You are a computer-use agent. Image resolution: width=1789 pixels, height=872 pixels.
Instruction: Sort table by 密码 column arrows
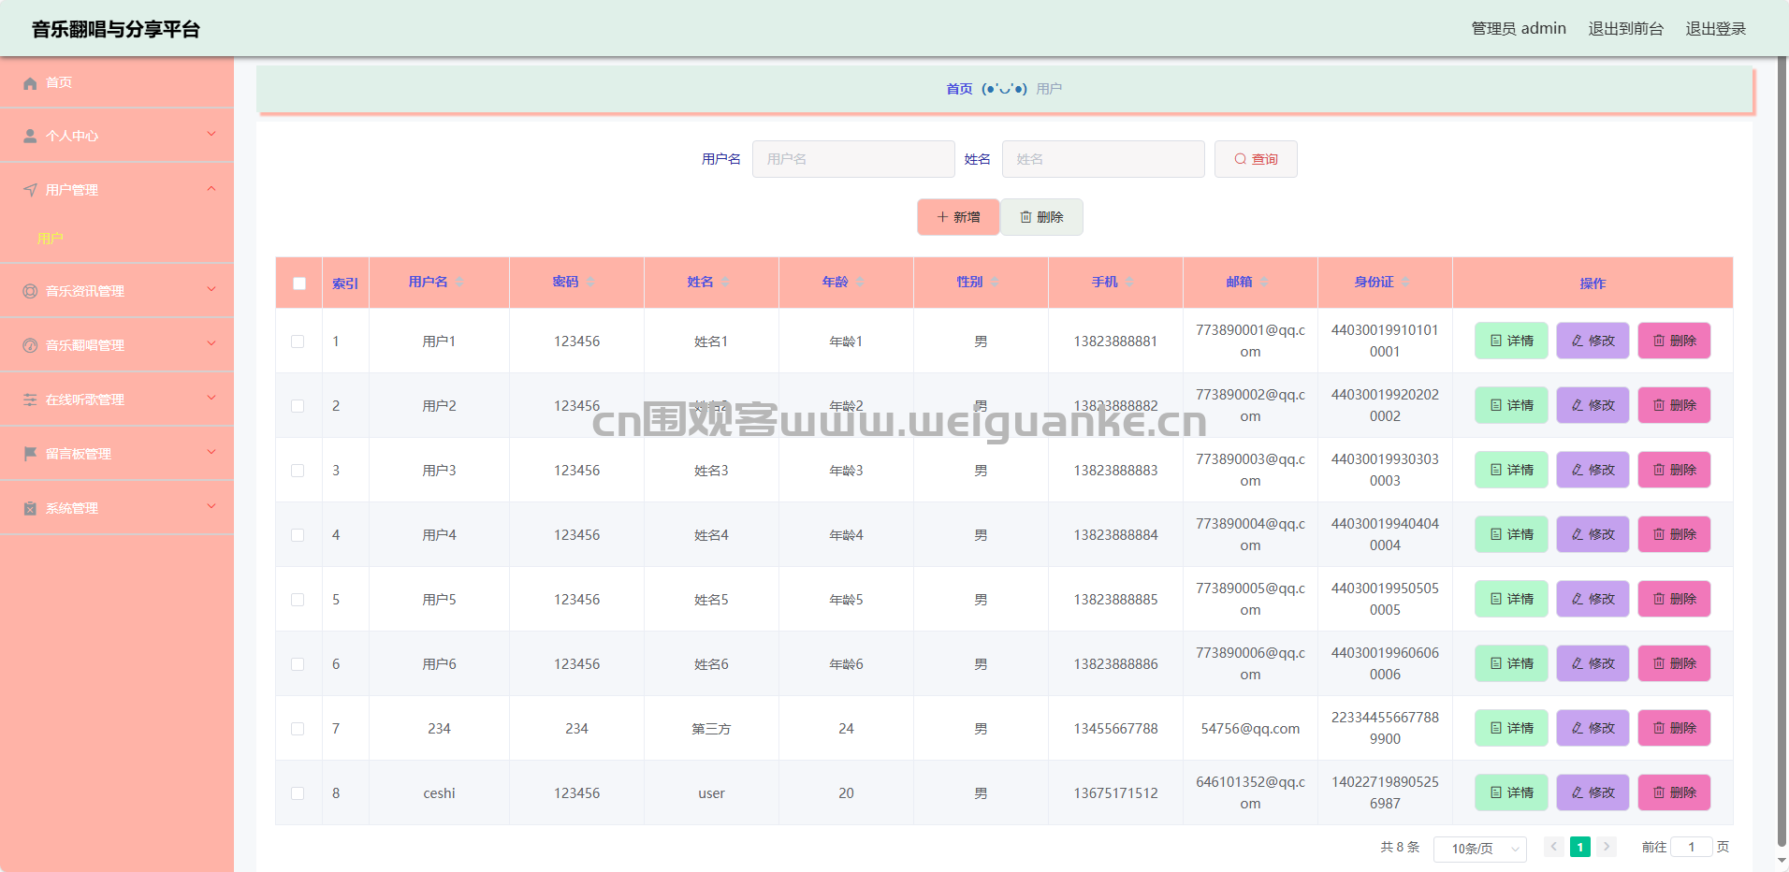(590, 283)
